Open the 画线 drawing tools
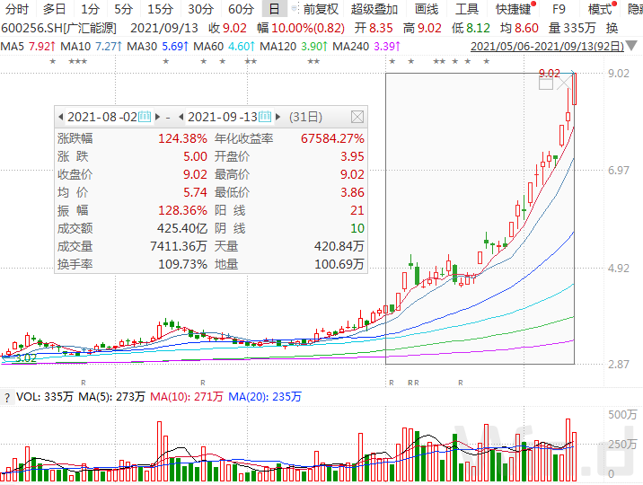This screenshot has height=485, width=643. click(x=426, y=9)
